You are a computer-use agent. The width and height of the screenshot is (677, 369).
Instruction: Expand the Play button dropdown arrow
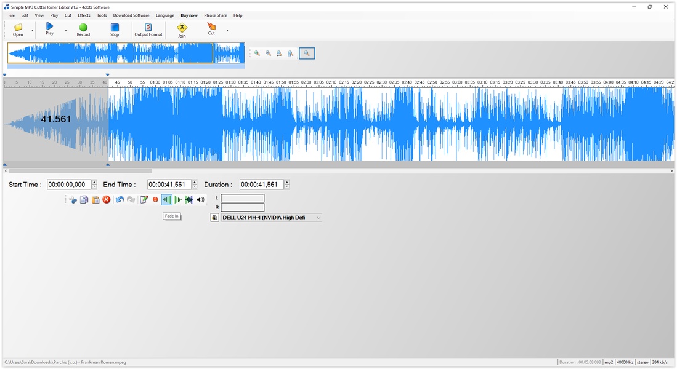point(65,30)
